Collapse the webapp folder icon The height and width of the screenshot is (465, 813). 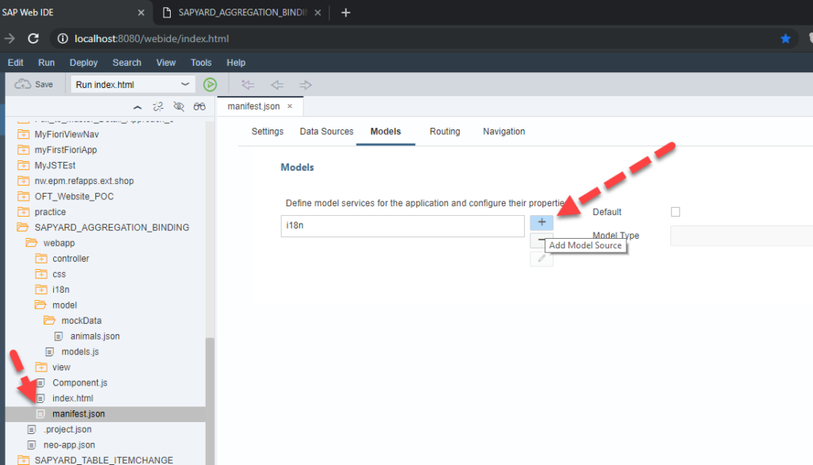point(32,243)
